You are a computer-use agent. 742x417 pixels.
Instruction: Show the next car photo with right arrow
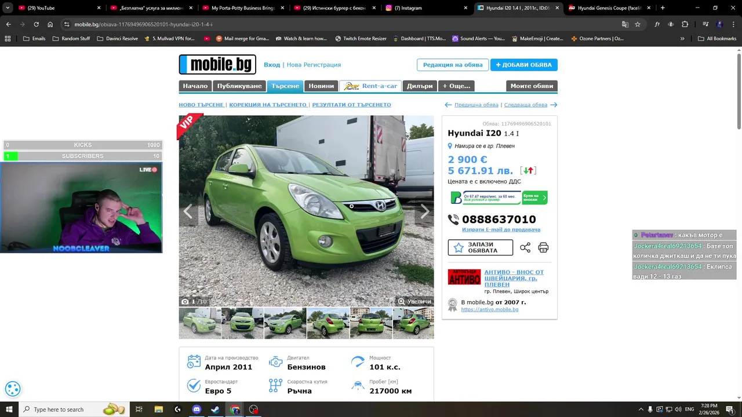click(424, 212)
